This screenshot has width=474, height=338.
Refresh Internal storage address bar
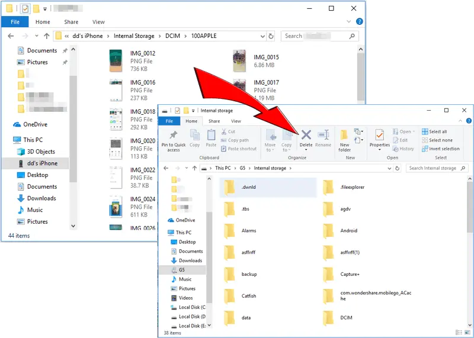[397, 168]
